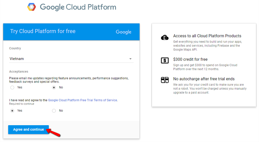This screenshot has width=259, height=142.
Task: Click the dollar credit icon
Action: tap(165, 60)
